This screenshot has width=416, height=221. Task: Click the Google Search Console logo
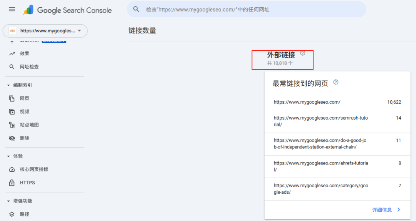(x=67, y=10)
